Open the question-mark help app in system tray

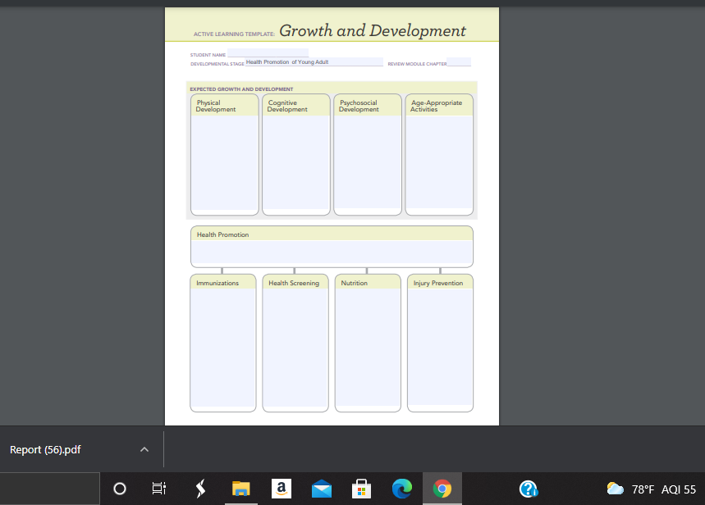pyautogui.click(x=529, y=488)
